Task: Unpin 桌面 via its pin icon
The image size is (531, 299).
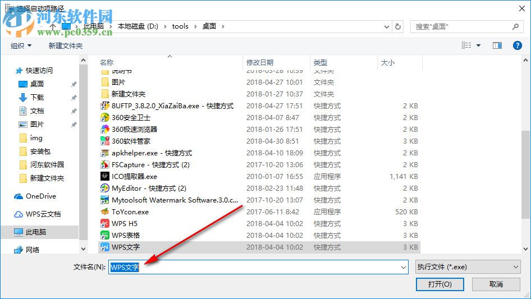Action: [74, 84]
